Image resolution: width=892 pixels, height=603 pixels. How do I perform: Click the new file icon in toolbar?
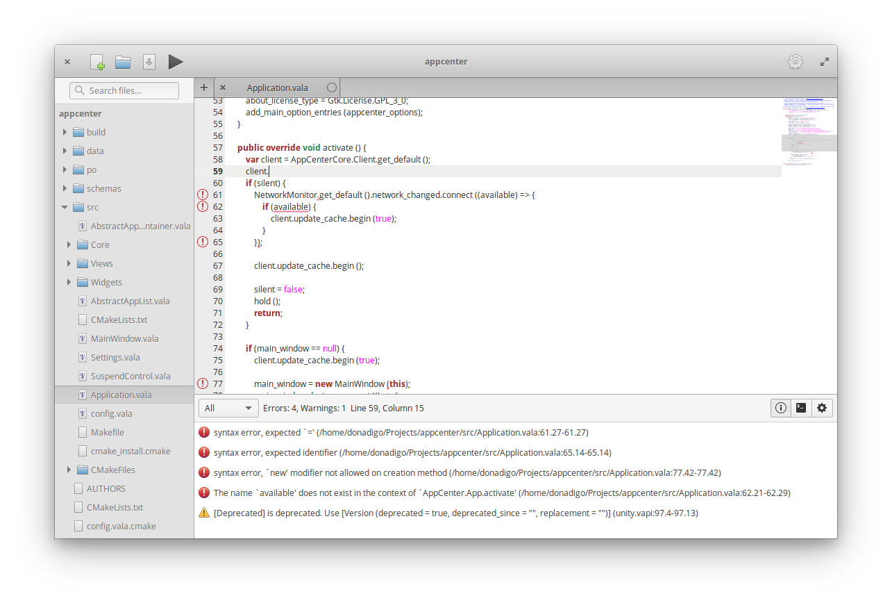point(97,62)
